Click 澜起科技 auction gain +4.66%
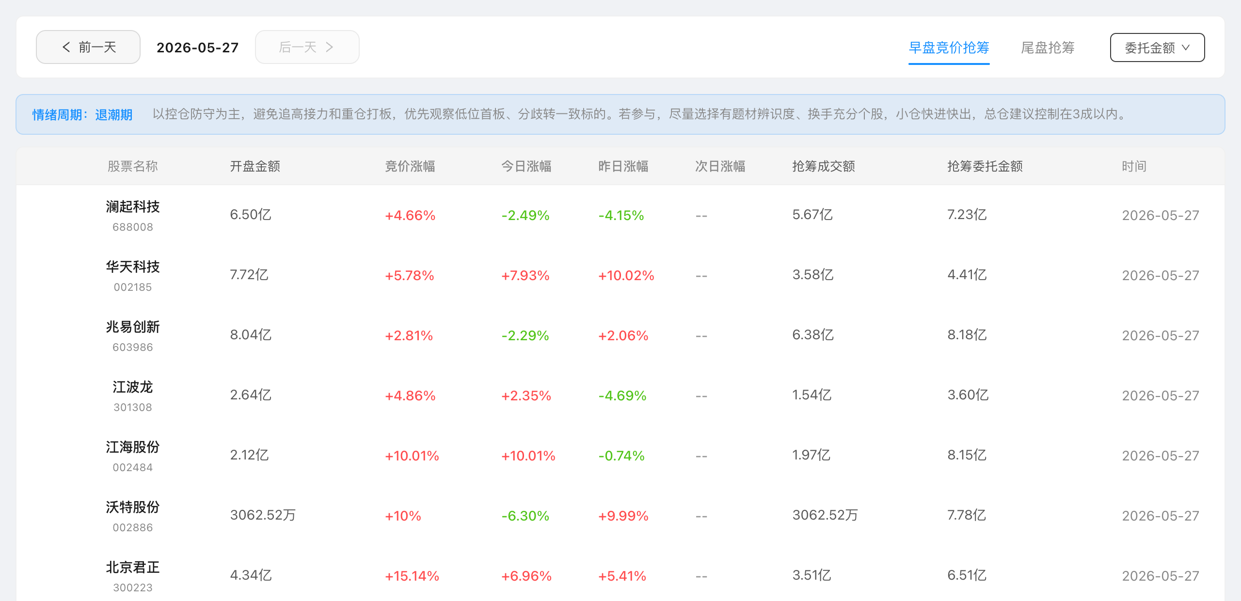 (410, 215)
